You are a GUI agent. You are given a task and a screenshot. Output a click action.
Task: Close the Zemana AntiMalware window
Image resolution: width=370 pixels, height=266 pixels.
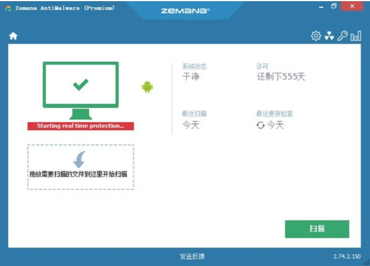(352, 6)
